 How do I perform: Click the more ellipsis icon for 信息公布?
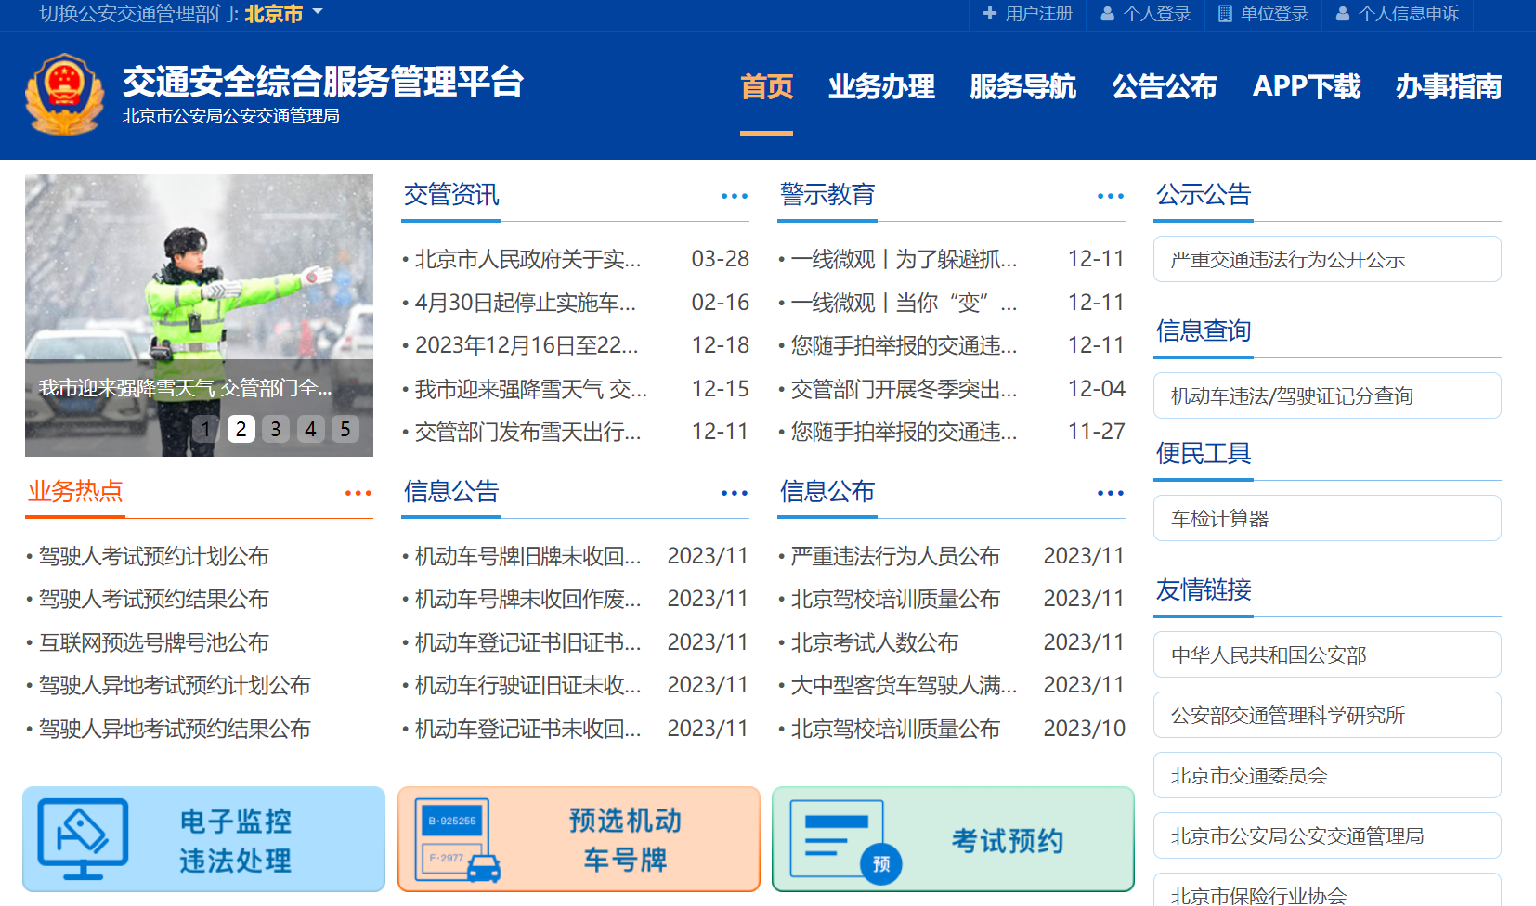[1111, 493]
